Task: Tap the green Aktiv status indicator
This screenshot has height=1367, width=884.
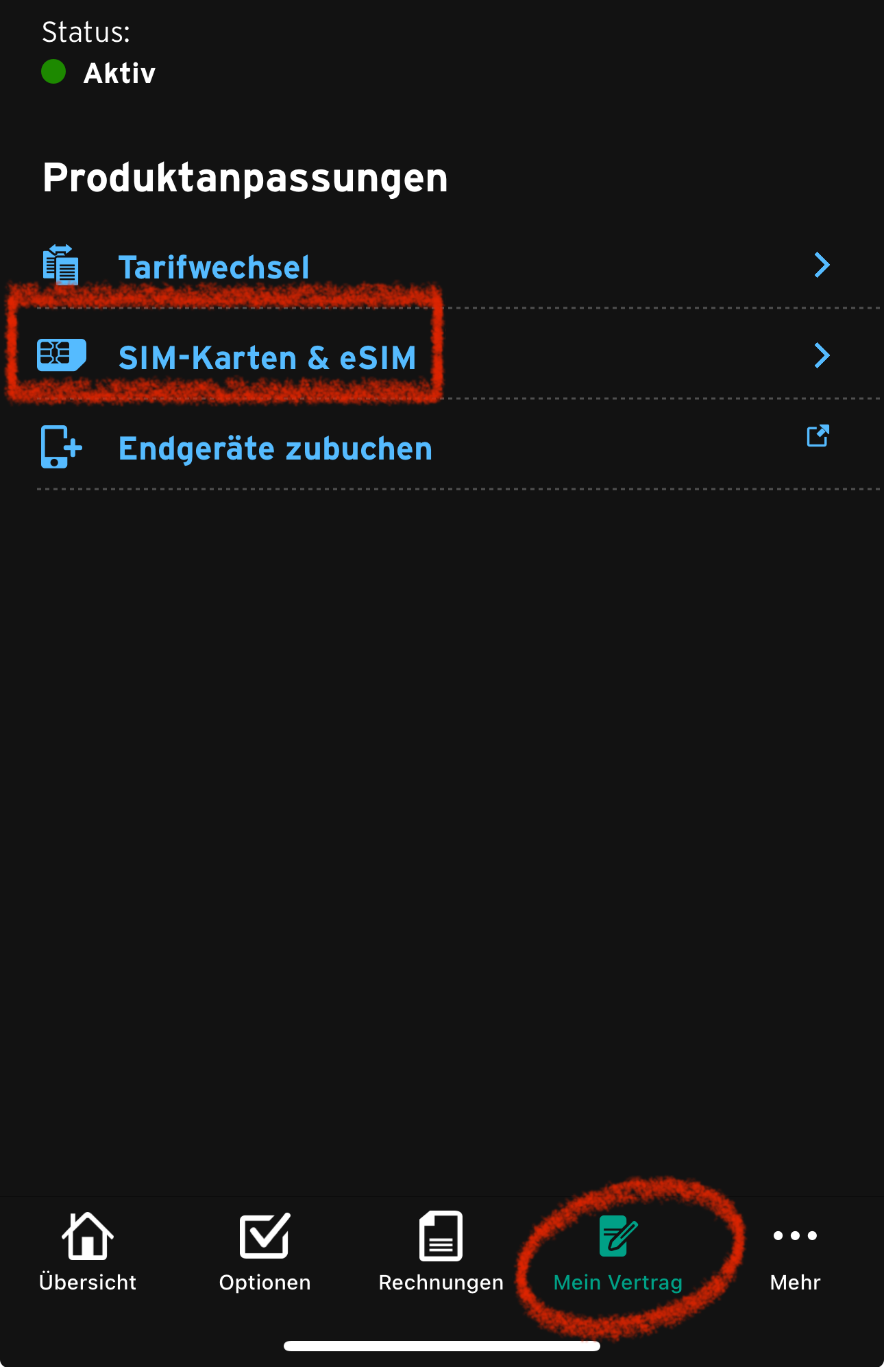Action: (53, 71)
